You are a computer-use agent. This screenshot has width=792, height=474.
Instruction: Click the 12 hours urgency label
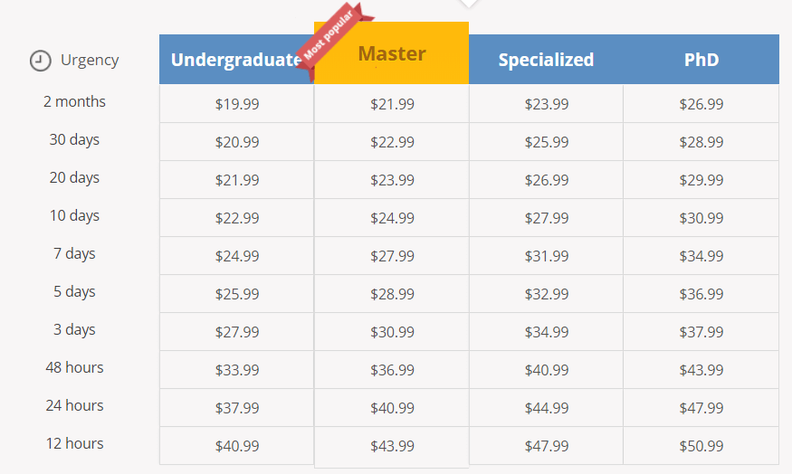coord(74,443)
